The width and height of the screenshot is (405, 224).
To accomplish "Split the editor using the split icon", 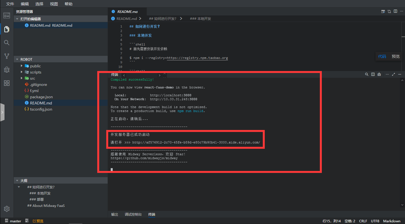I will click(395, 11).
